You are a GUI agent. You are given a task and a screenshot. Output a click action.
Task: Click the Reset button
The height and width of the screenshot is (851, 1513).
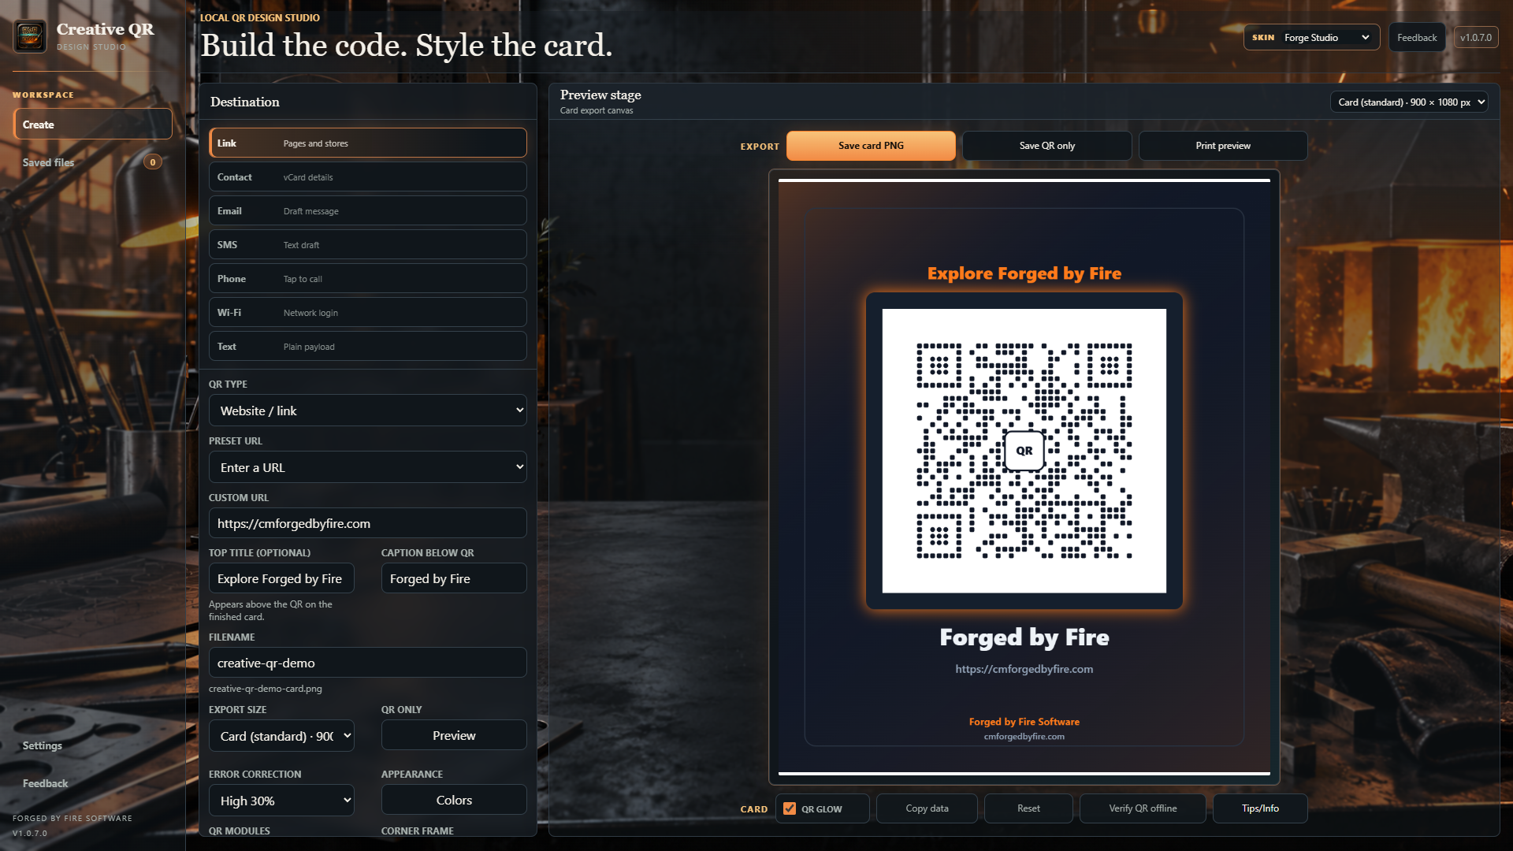[1028, 808]
